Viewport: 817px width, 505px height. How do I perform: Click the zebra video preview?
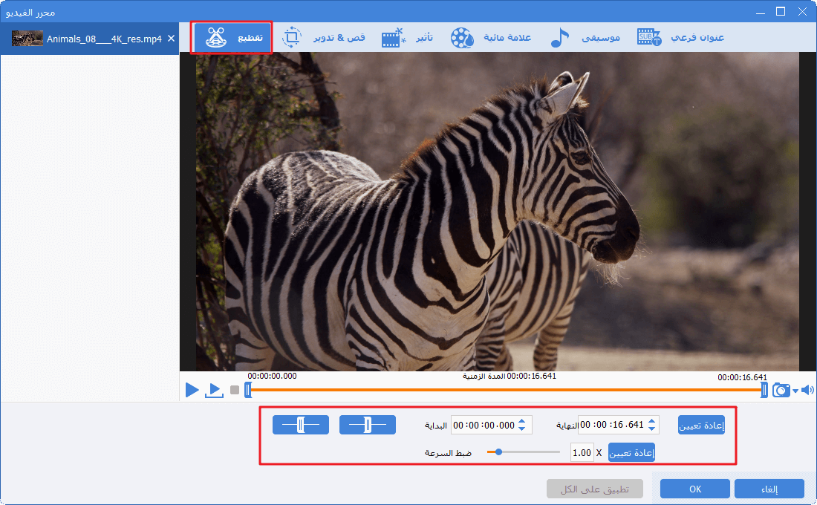pos(498,211)
